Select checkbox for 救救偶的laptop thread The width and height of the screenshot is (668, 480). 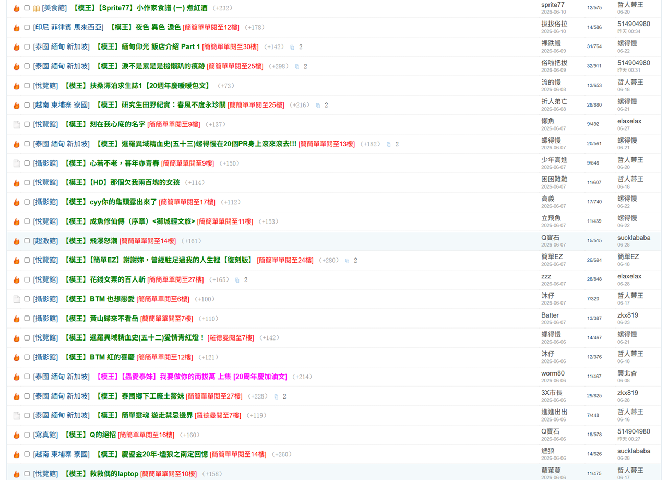coord(27,474)
